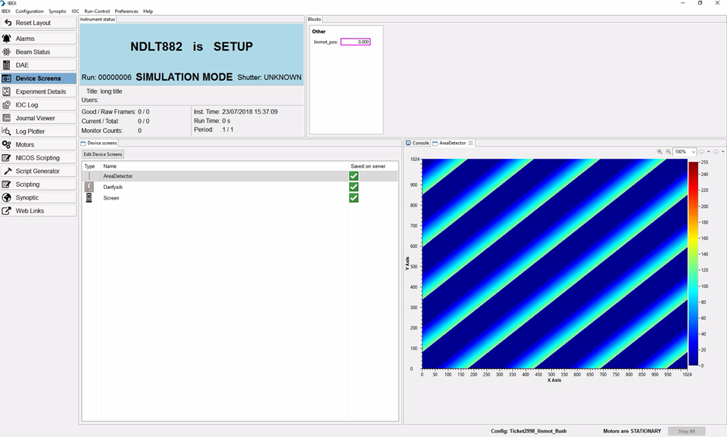Open the Preferences menu
Image resolution: width=727 pixels, height=437 pixels.
click(x=126, y=11)
